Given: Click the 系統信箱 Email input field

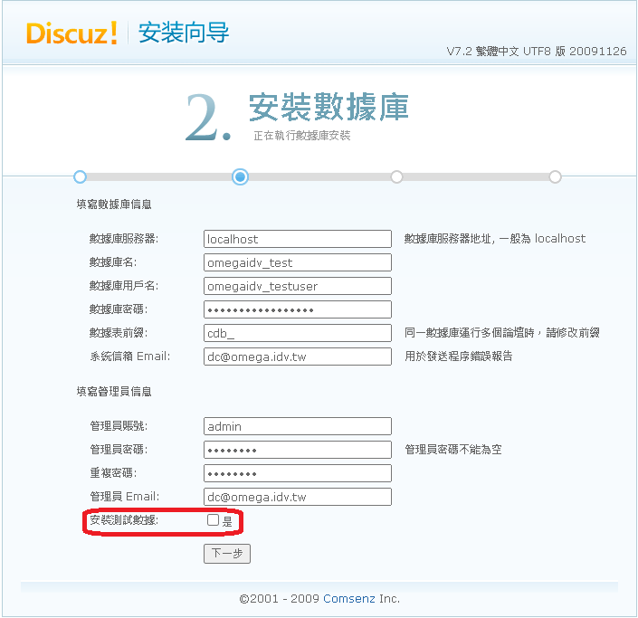Looking at the screenshot, I should click(297, 357).
